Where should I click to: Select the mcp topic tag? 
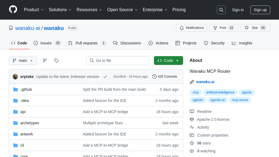(196, 92)
